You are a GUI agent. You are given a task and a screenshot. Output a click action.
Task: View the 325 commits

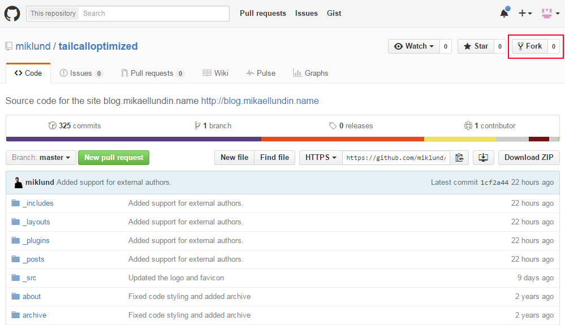pos(75,125)
